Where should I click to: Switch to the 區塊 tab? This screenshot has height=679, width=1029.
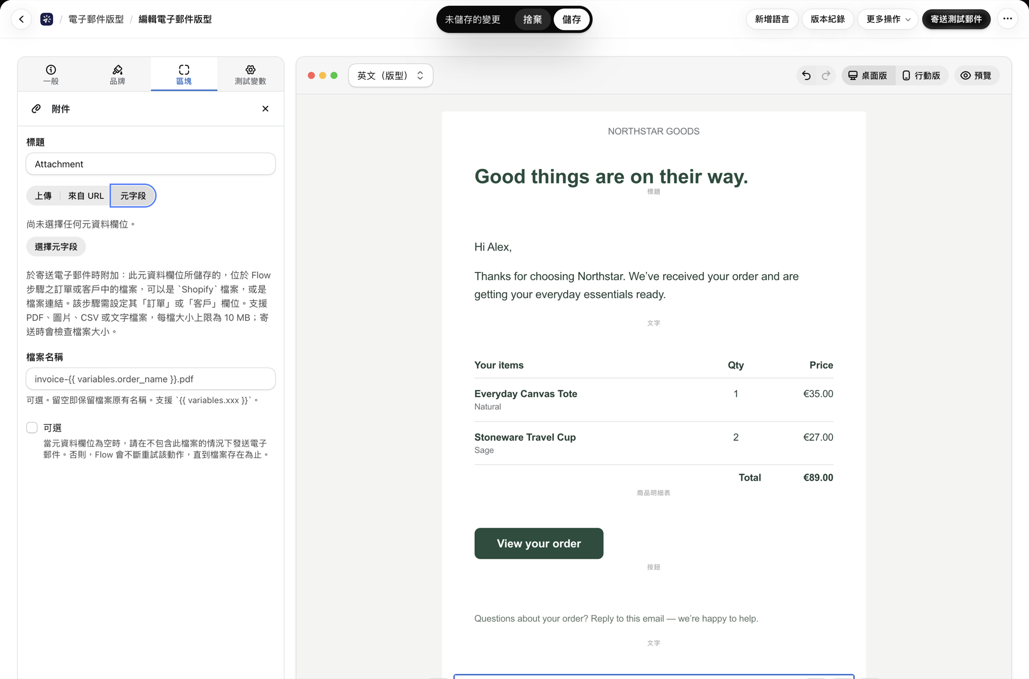[x=184, y=75]
